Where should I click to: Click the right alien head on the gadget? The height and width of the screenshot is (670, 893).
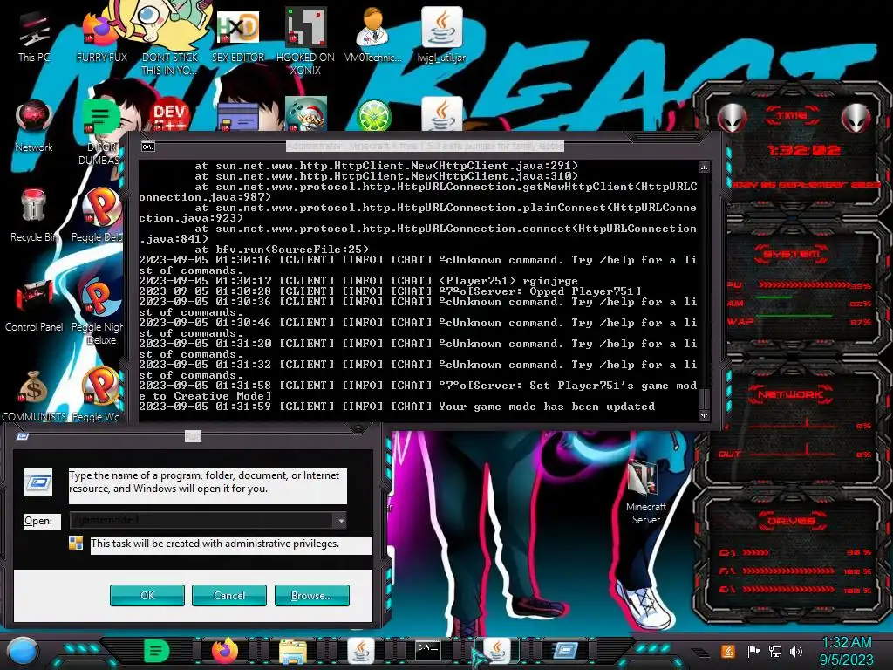(856, 118)
